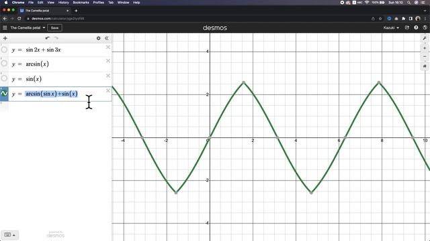The image size is (430, 241).
Task: Redo the last undone edit
Action: 56,38
